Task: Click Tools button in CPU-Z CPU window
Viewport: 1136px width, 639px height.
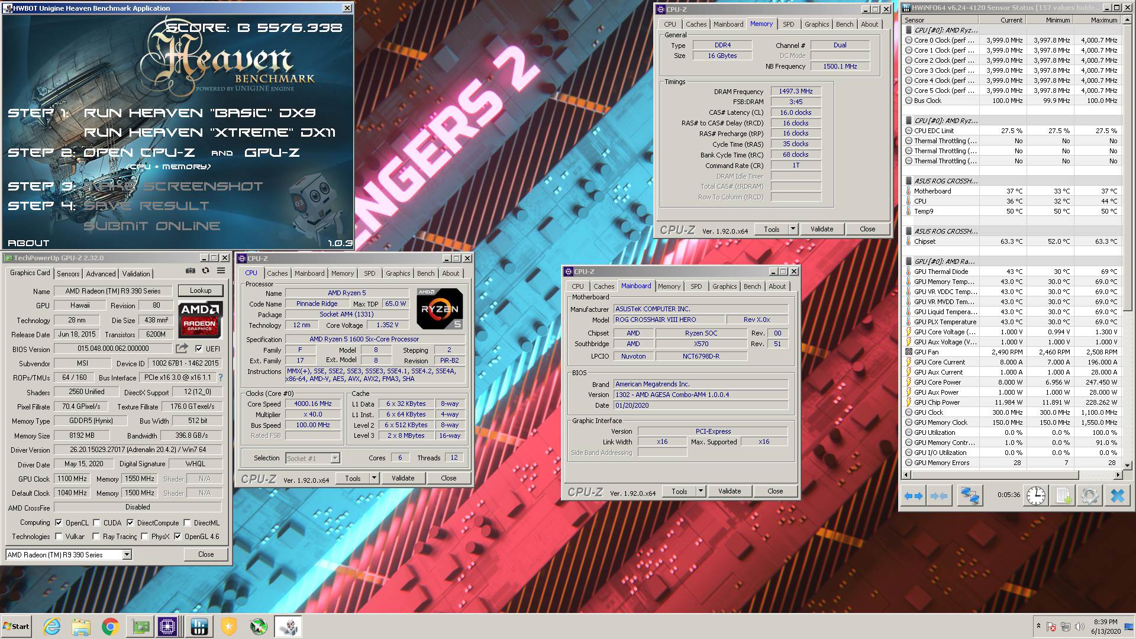Action: point(353,478)
